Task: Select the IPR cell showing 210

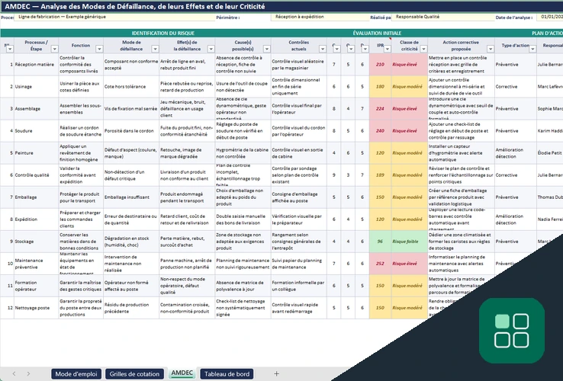Action: (x=380, y=65)
